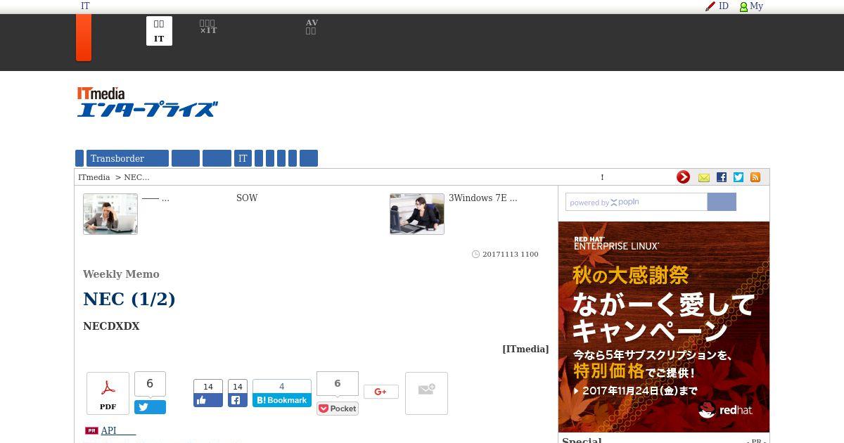
Task: Open the thumbnail of woman at desk with monitor
Action: coord(417,214)
